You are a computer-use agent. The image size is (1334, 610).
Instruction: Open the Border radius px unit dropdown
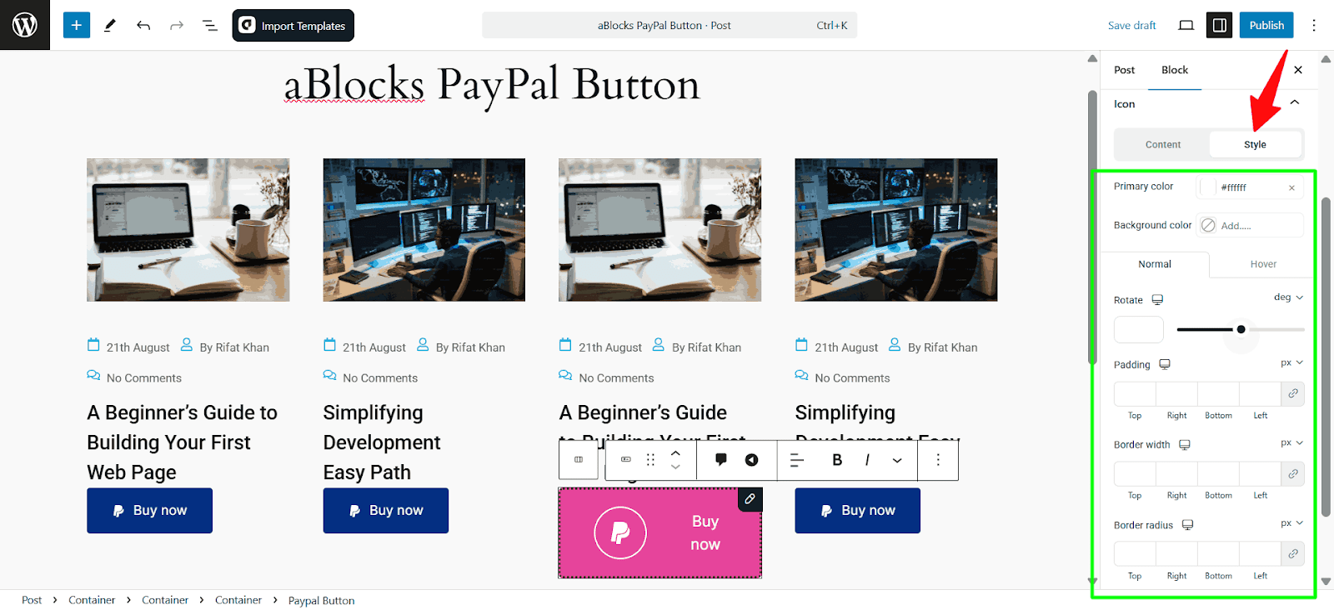1291,523
